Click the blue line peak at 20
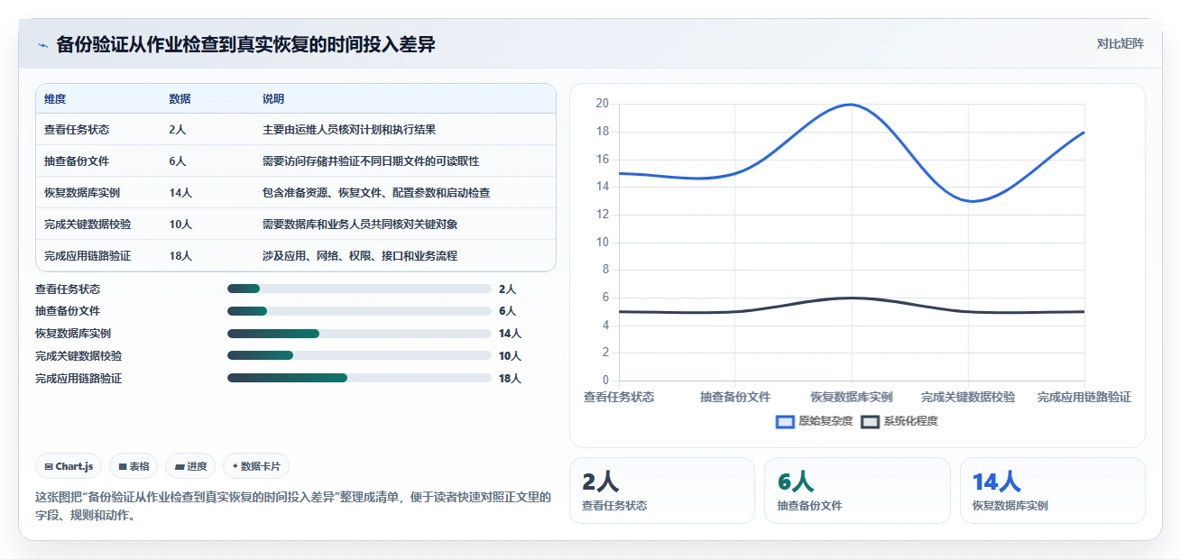1181x560 pixels. [x=852, y=105]
